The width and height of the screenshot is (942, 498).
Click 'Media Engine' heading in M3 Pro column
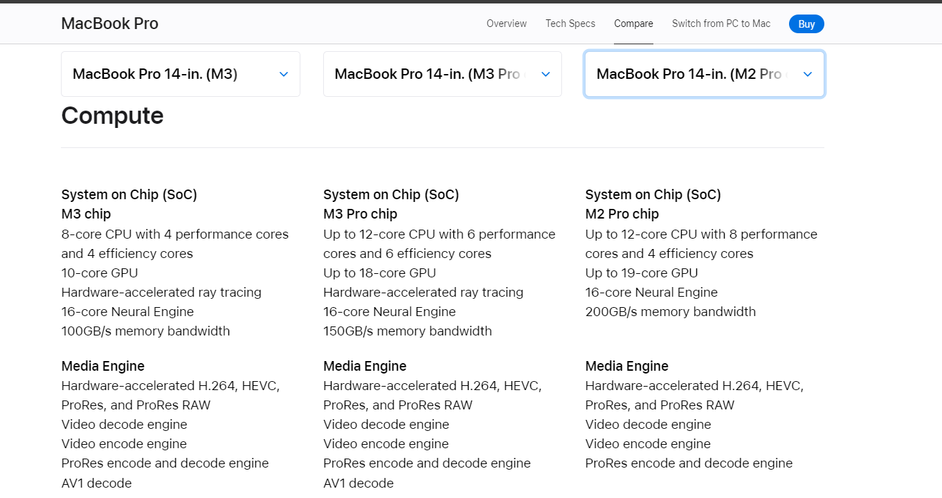[x=365, y=366]
